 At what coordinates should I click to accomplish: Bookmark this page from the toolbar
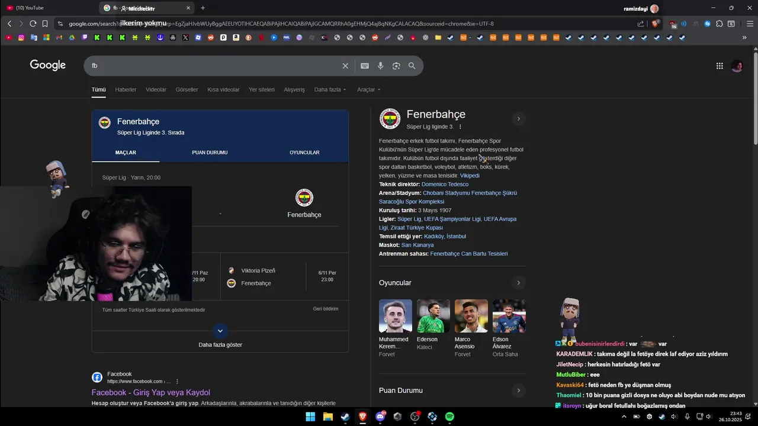[45, 24]
